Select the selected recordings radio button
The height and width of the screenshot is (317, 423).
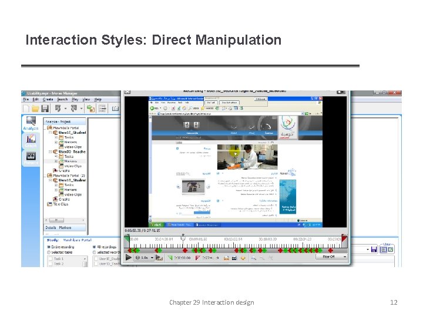(95, 252)
